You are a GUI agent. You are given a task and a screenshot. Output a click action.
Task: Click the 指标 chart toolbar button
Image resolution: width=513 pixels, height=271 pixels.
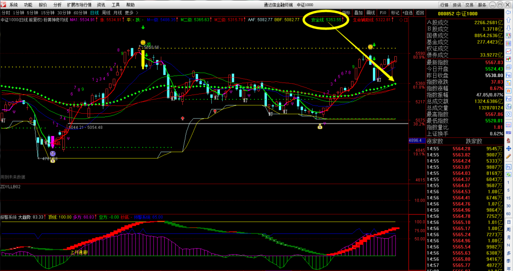[x=346, y=13]
